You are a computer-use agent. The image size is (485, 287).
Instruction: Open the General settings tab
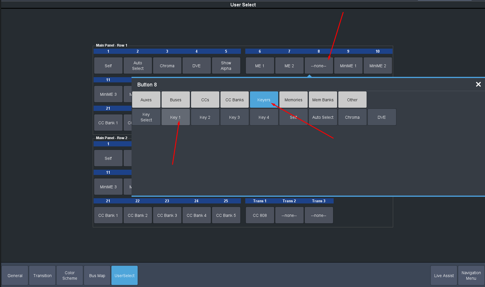pos(15,276)
